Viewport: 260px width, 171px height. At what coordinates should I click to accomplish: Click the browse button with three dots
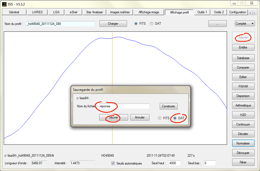(x=217, y=24)
